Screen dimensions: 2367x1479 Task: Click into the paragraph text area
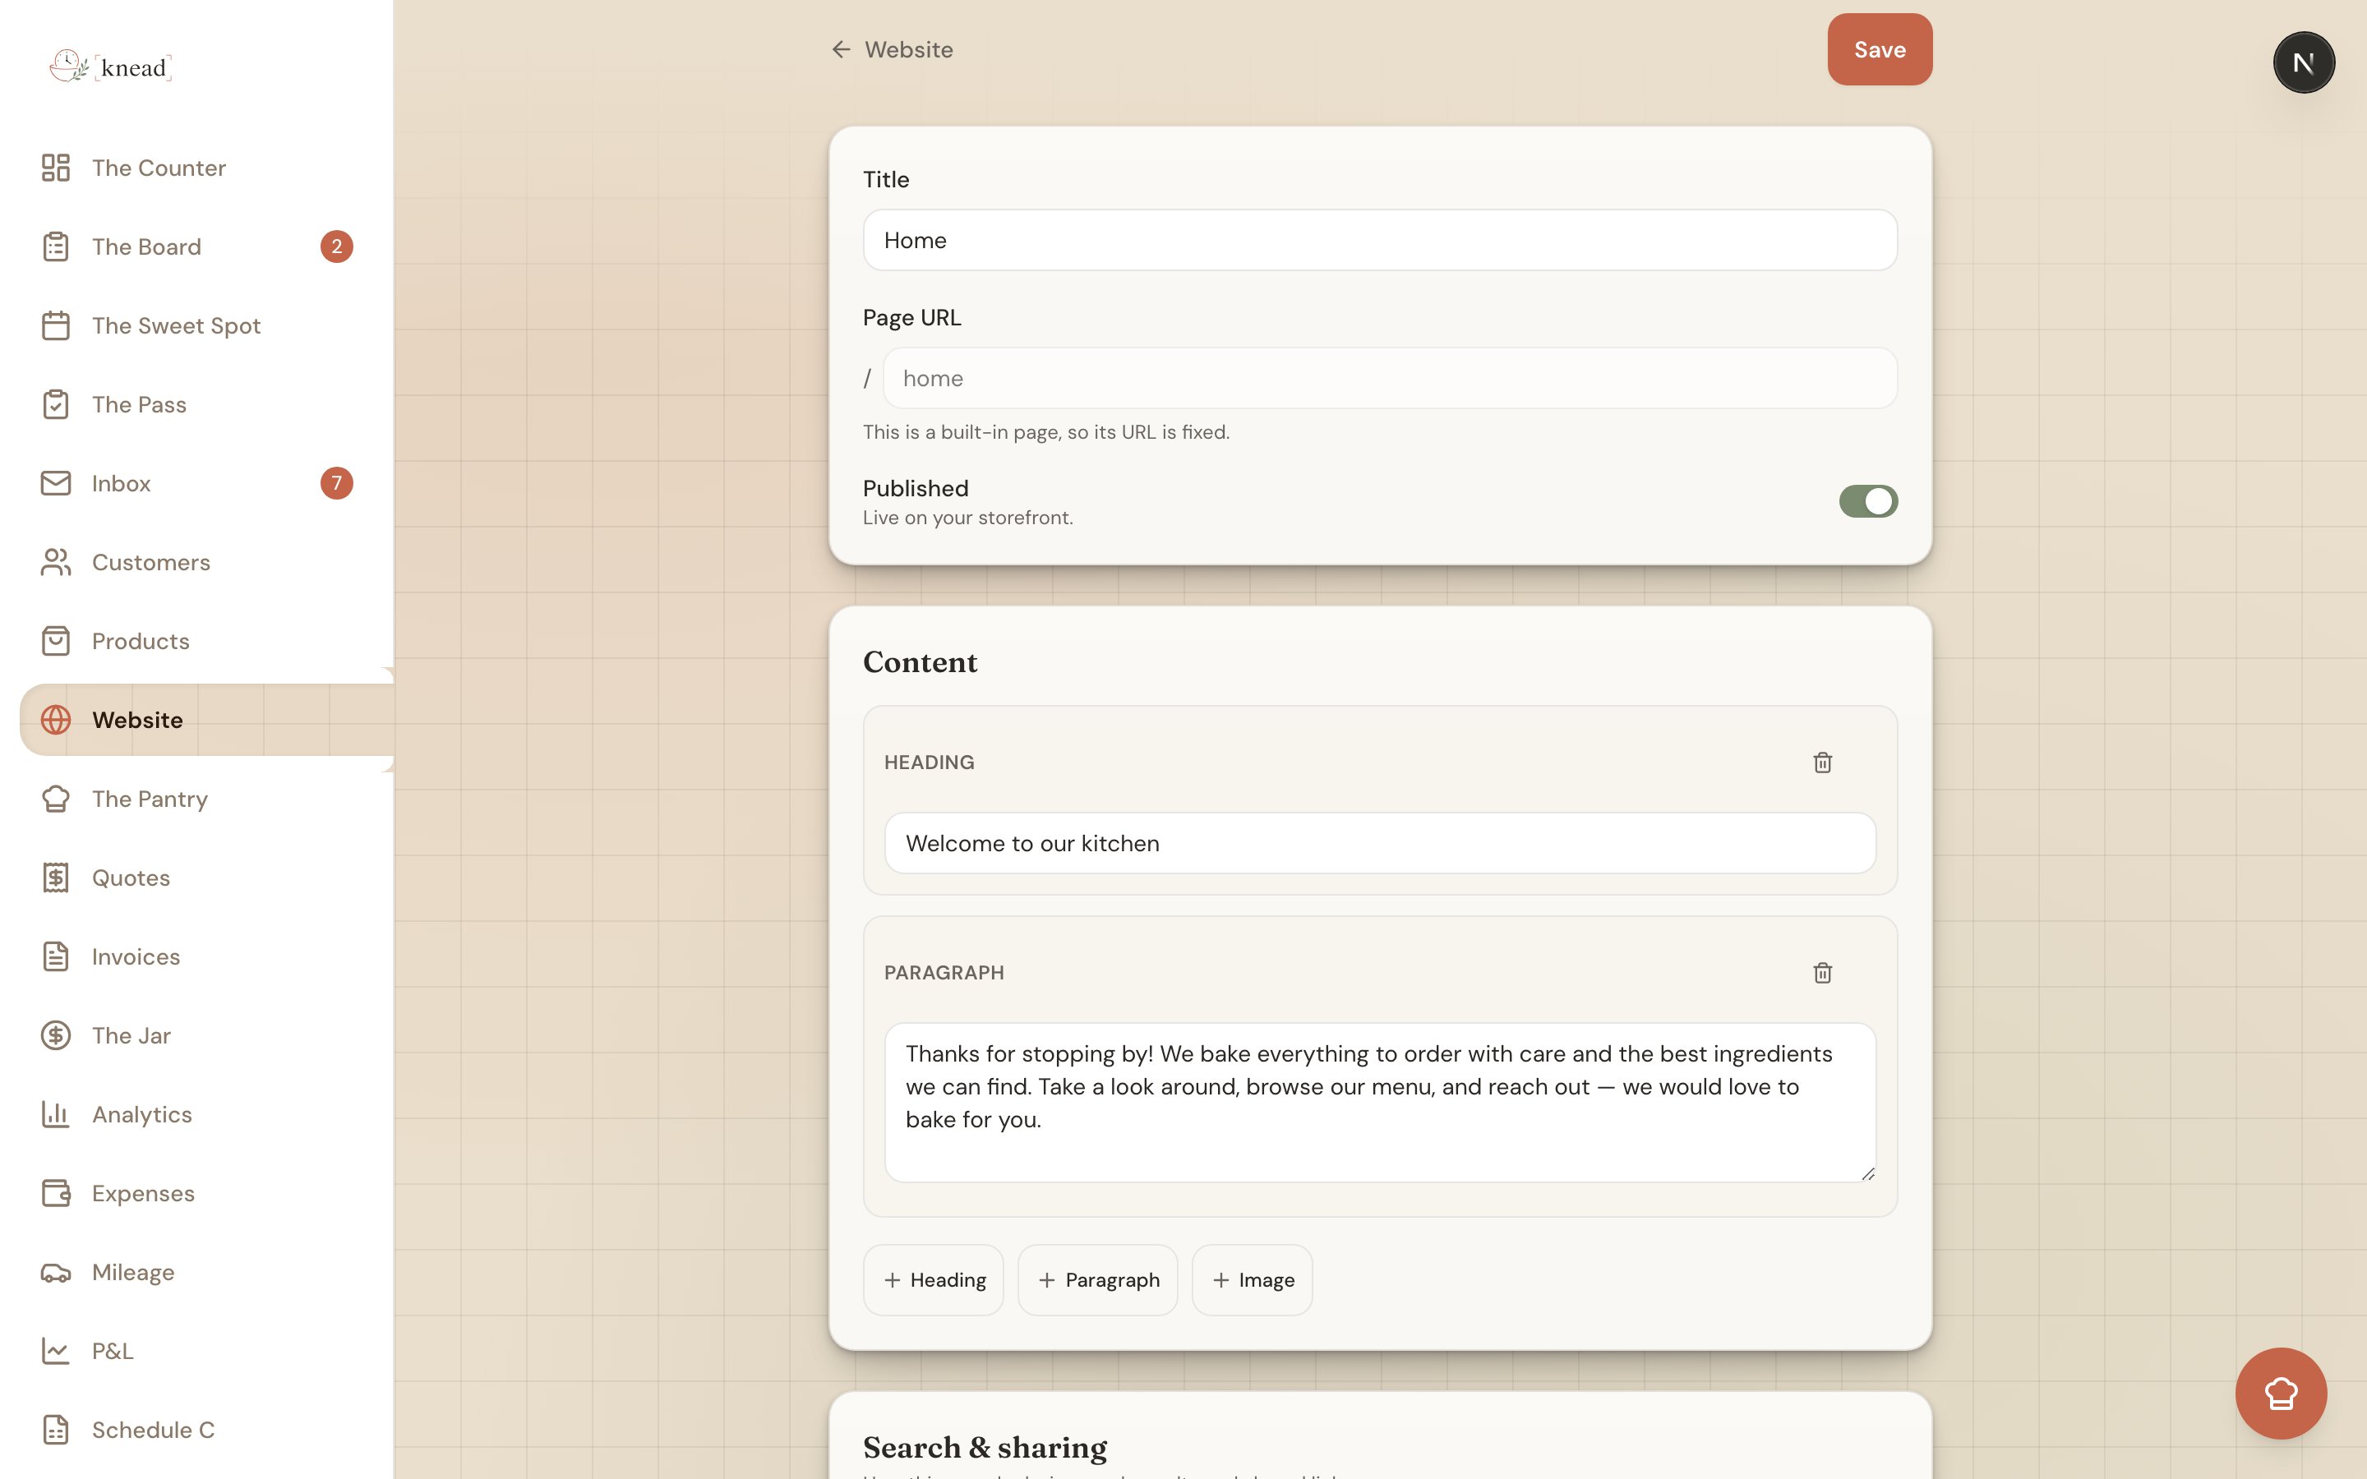tap(1380, 1103)
